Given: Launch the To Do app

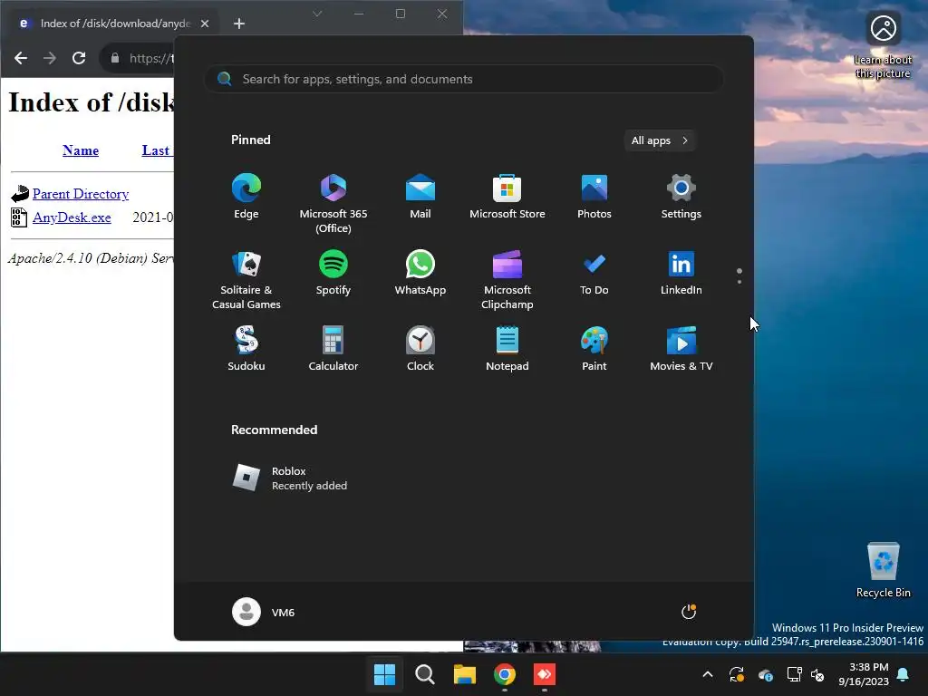Looking at the screenshot, I should pyautogui.click(x=594, y=272).
